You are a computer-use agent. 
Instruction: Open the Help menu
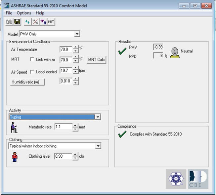pos(40,13)
